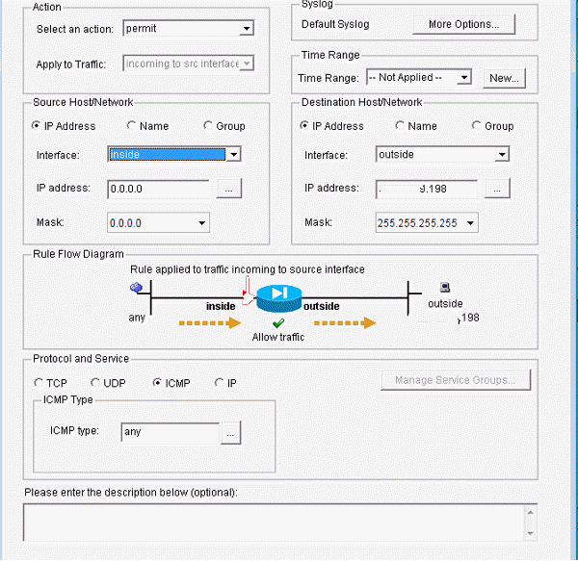Click the More Options button
578x561 pixels.
coord(463,24)
